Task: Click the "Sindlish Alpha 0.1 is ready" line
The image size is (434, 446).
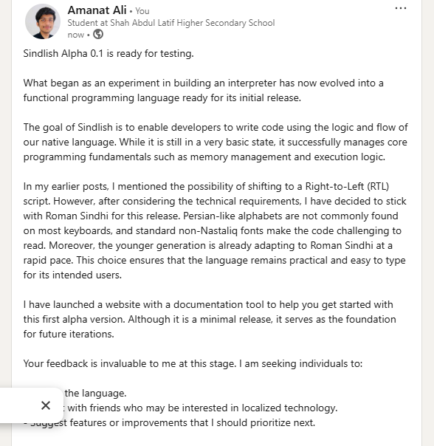Action: [108, 53]
